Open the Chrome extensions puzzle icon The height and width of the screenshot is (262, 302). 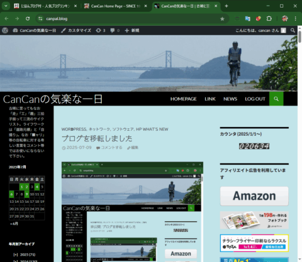tap(269, 19)
